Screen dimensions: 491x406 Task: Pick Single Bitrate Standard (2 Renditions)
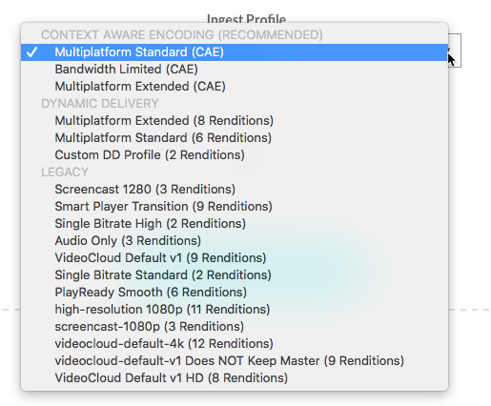tap(235, 275)
